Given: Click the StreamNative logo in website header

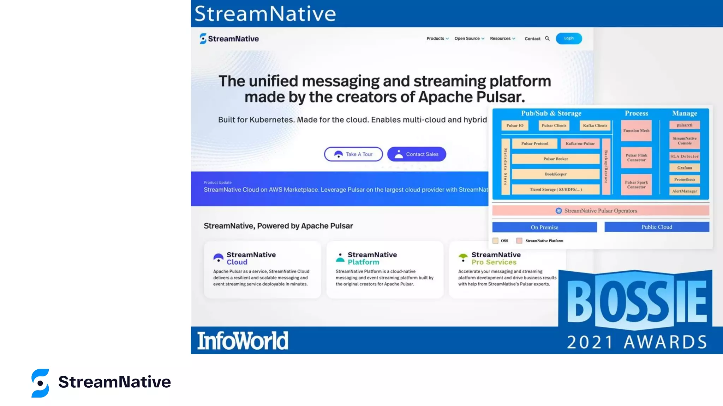Looking at the screenshot, I should [229, 38].
